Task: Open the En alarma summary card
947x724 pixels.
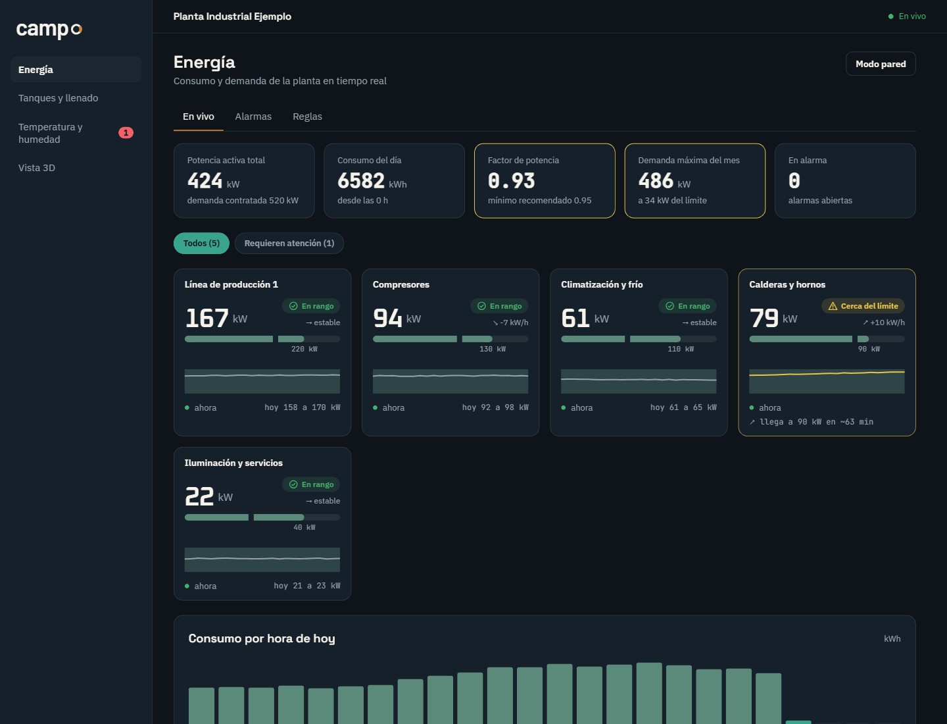Action: click(x=845, y=181)
